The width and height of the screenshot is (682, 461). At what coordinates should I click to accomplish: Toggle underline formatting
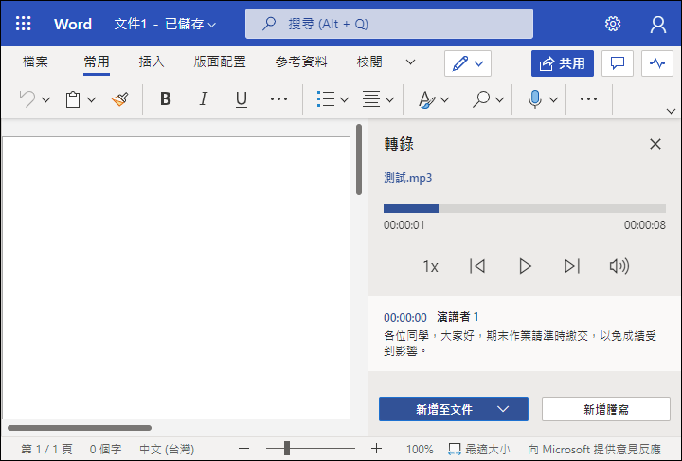(x=242, y=99)
